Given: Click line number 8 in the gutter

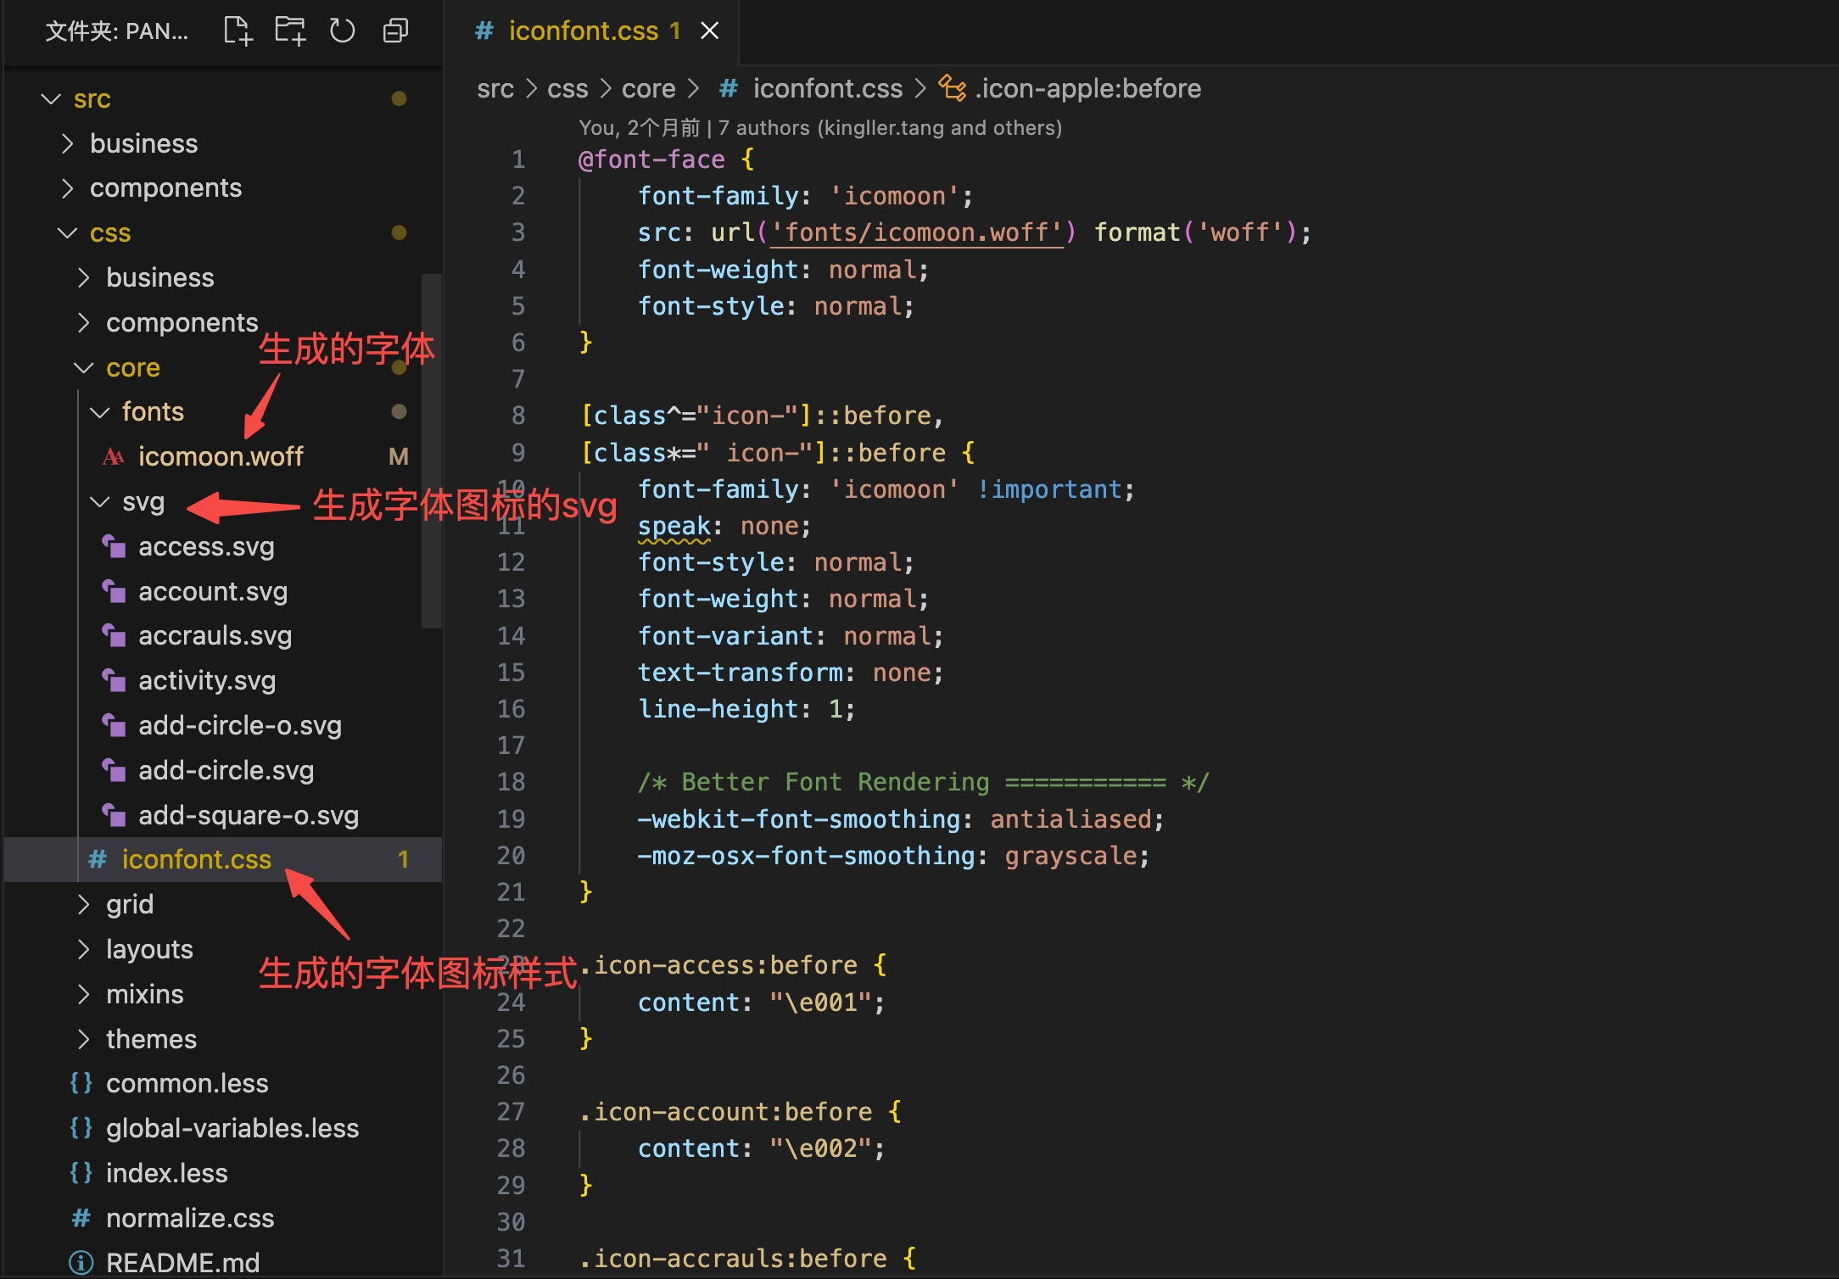Looking at the screenshot, I should point(517,416).
